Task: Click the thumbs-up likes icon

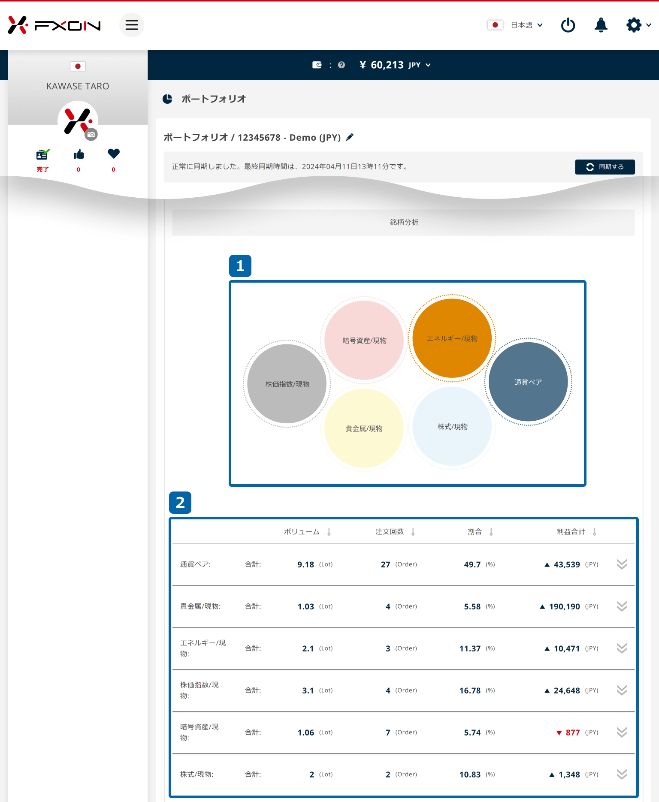Action: (x=79, y=154)
